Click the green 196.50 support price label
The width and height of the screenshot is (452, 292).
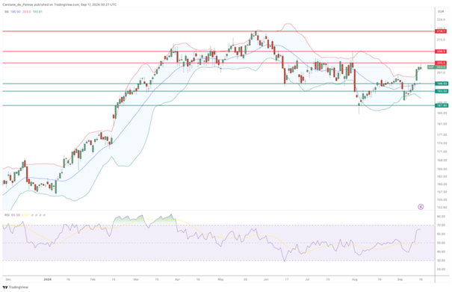pyautogui.click(x=442, y=84)
